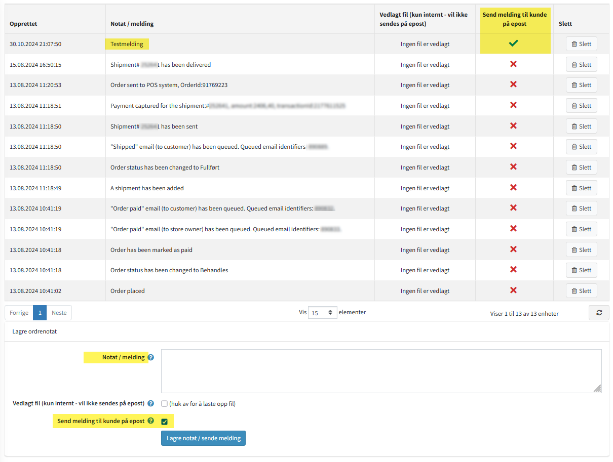Sort by Opprettet column header
613x462 pixels.
pyautogui.click(x=23, y=24)
